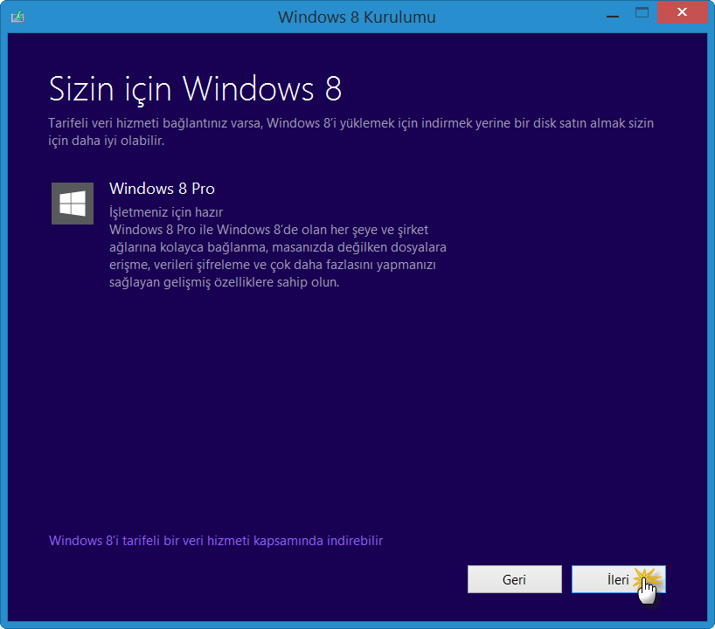Click the setup icon in title bar
715x629 pixels.
pyautogui.click(x=17, y=17)
